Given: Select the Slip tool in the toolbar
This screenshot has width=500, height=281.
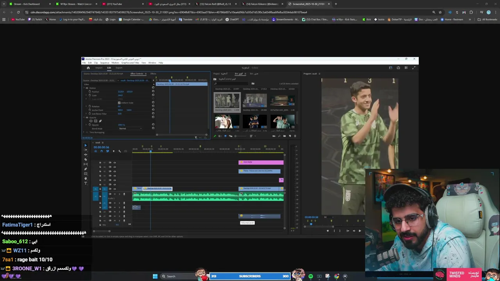Looking at the screenshot, I should (86, 164).
